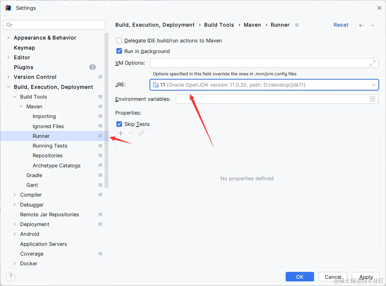Click the forward navigation arrow
Image resolution: width=386 pixels, height=286 pixels.
point(372,25)
